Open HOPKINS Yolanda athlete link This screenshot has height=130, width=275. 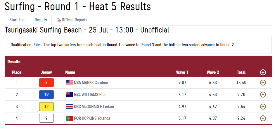tap(96, 118)
